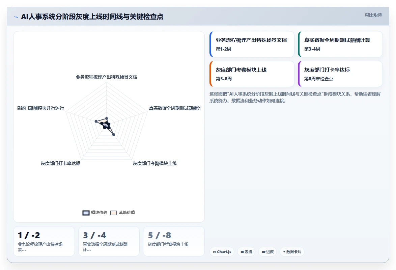Click the radar point toward the 部门薪酬模块并行运行 axis

tap(96, 122)
